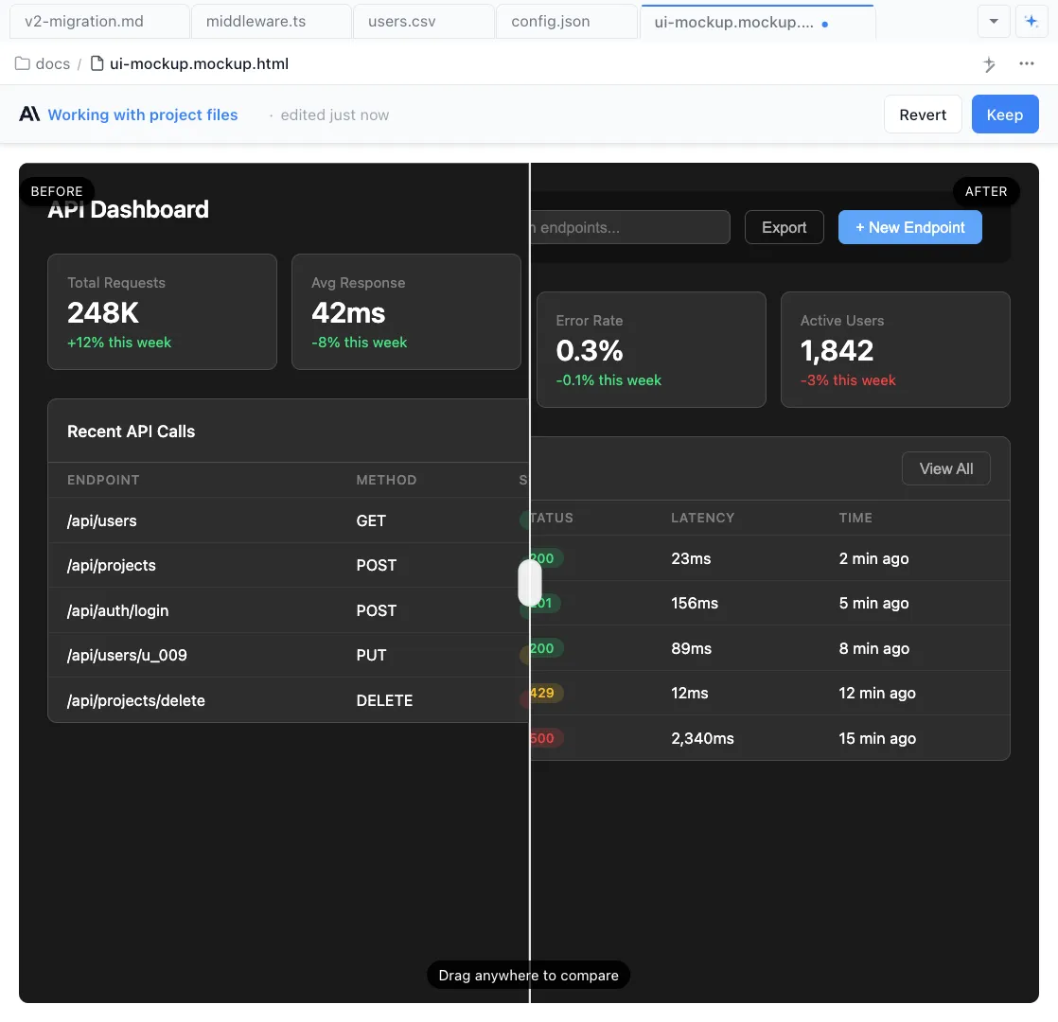Click the magic wand sparkle icon
This screenshot has width=1058, height=1022.
[989, 64]
